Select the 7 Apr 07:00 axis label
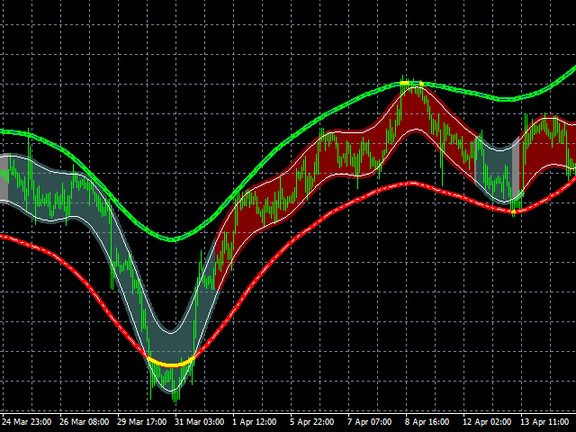The height and width of the screenshot is (432, 576). coord(370,421)
